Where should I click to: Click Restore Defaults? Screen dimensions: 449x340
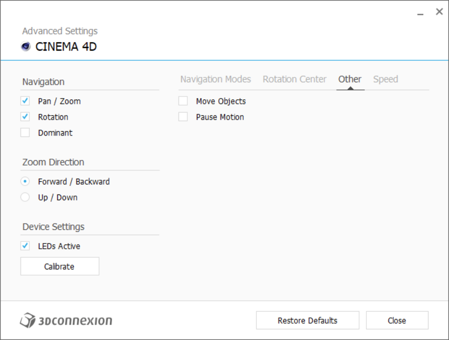[x=307, y=320]
